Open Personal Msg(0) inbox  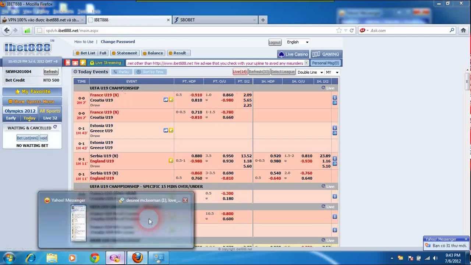point(325,63)
